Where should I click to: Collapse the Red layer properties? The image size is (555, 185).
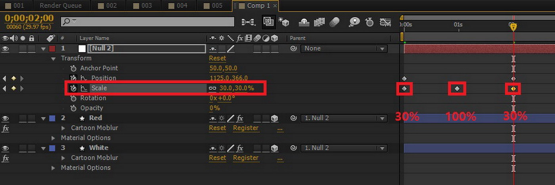[43, 118]
